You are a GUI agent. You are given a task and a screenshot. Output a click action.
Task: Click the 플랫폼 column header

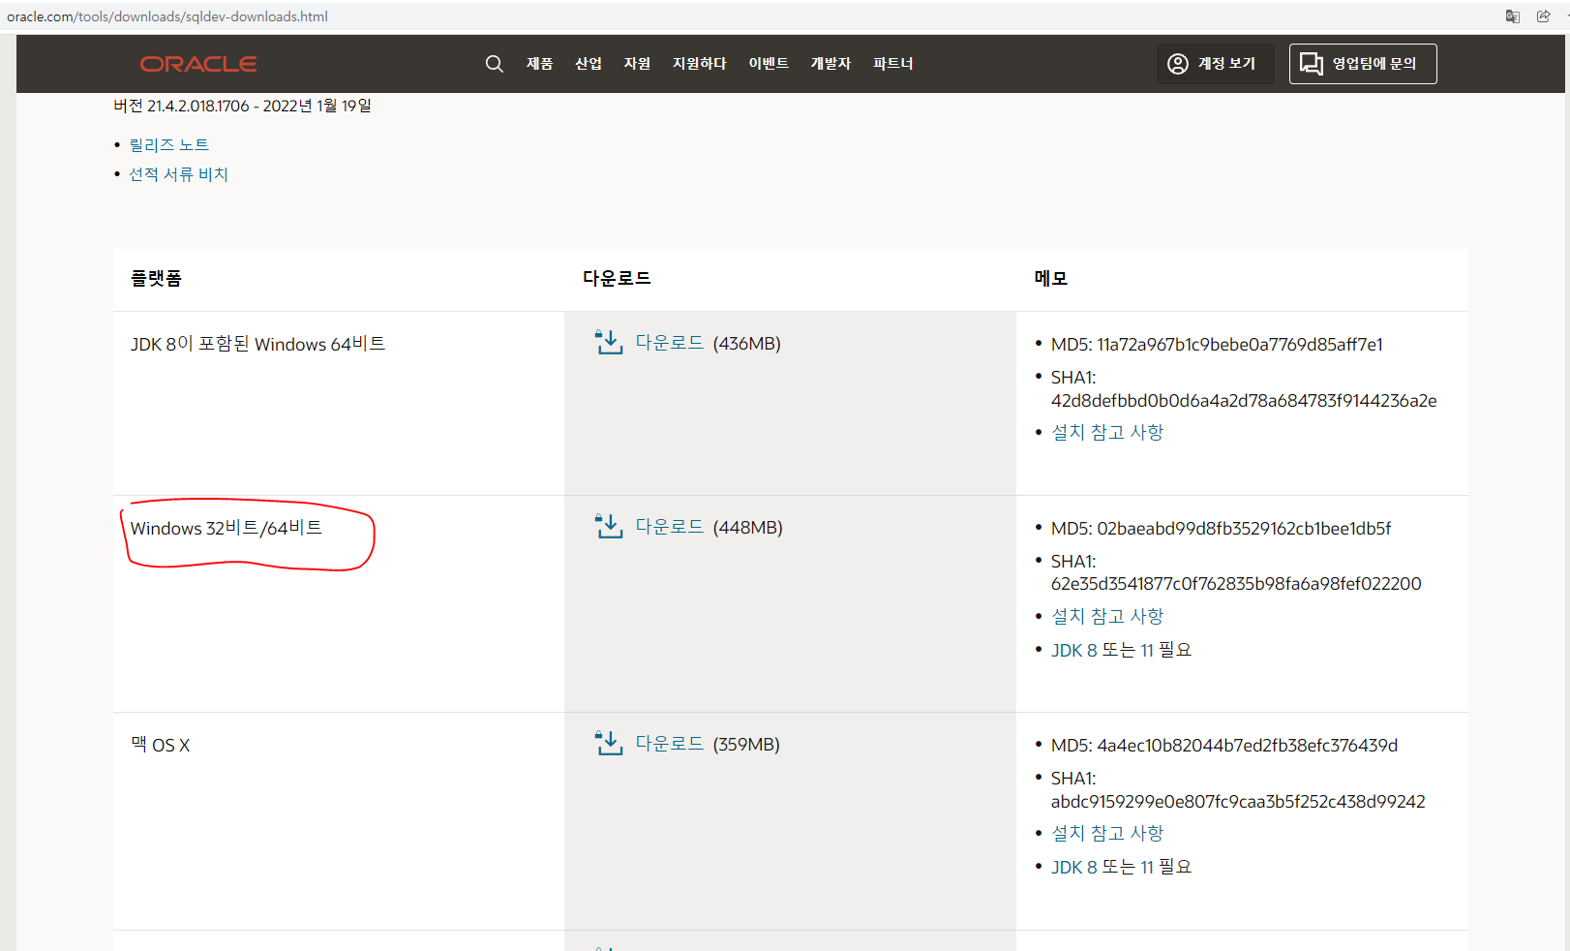(156, 278)
